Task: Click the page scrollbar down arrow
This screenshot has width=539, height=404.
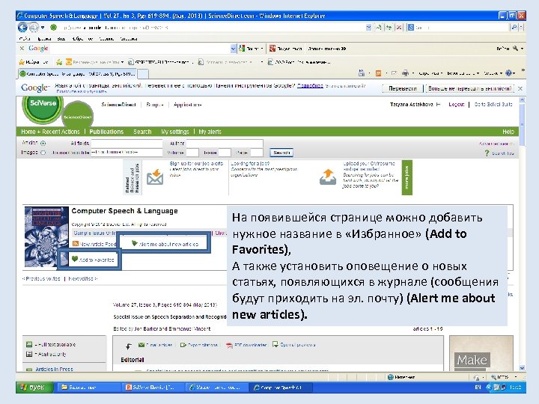Action: (523, 368)
